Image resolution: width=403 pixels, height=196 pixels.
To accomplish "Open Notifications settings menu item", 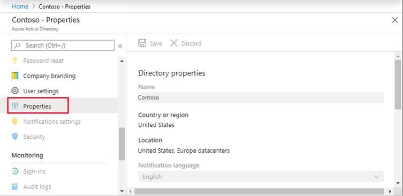I will (x=52, y=122).
